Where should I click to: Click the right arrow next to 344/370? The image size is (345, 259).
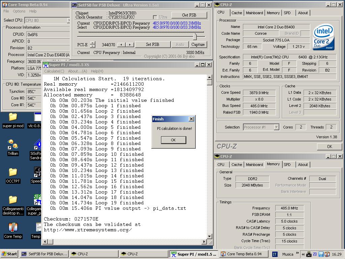coord(130,45)
